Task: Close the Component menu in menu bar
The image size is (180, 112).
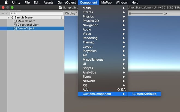Action: click(x=89, y=2)
